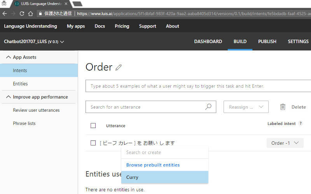The width and height of the screenshot is (311, 194).
Task: Switch to the BUILD tab
Action: (240, 42)
